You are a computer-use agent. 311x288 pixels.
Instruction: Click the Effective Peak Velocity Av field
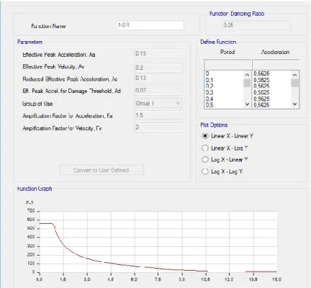pos(158,68)
